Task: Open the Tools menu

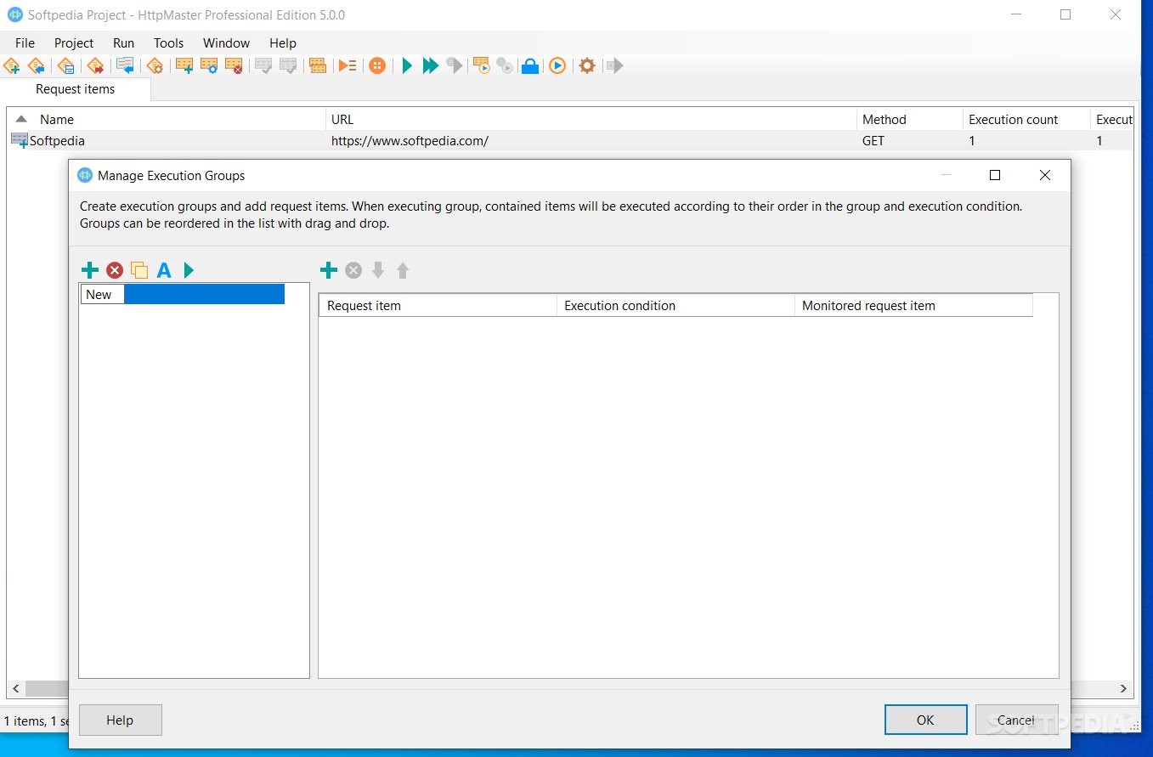Action: pyautogui.click(x=168, y=42)
